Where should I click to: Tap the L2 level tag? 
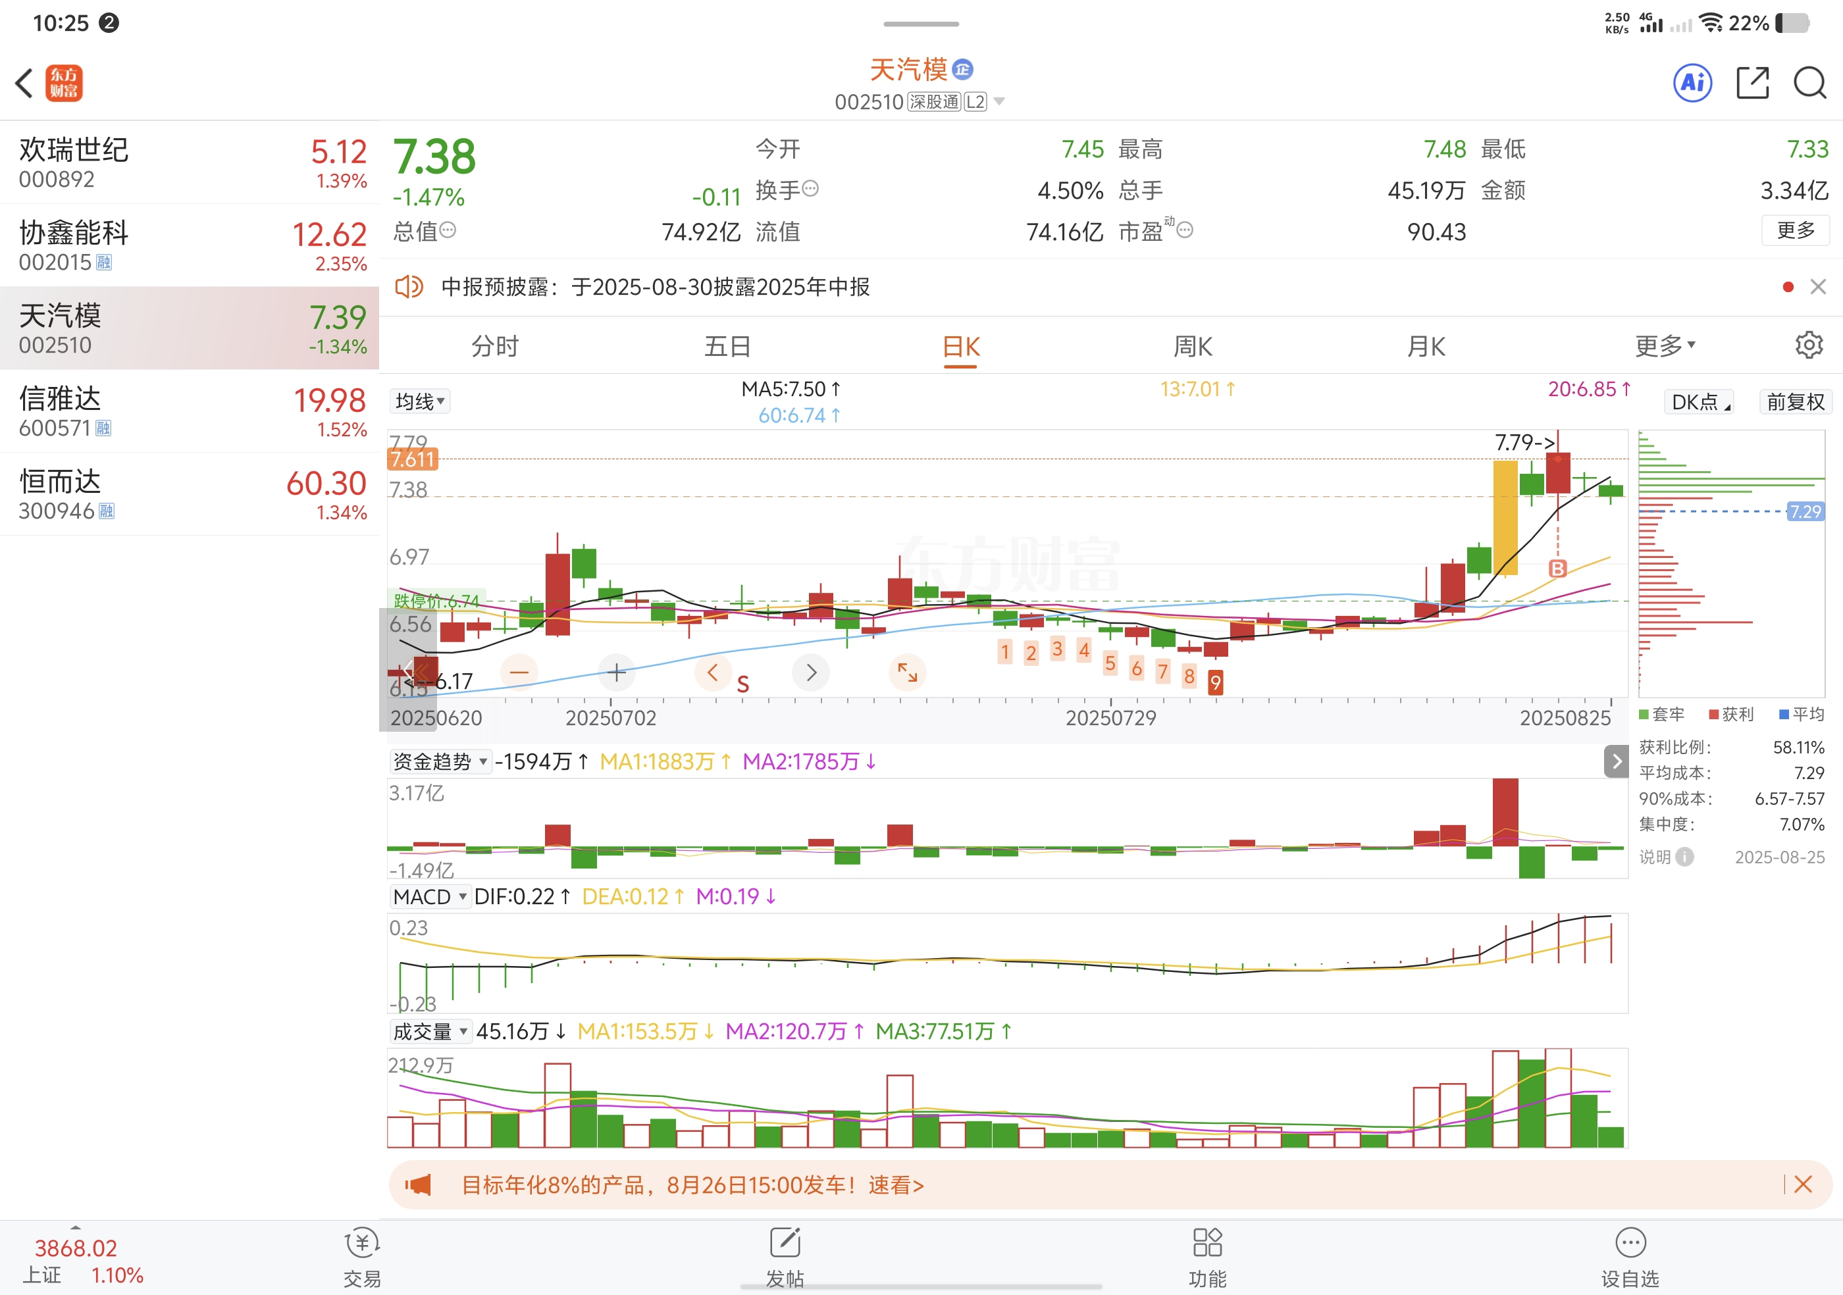(x=975, y=102)
